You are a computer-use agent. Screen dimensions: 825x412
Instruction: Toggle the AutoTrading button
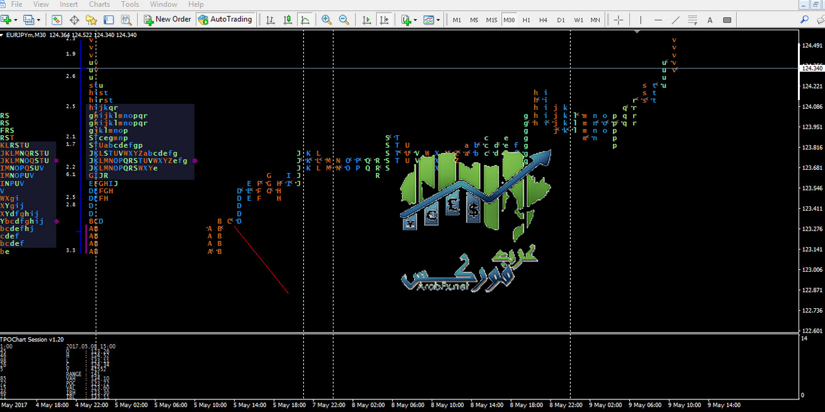(225, 19)
